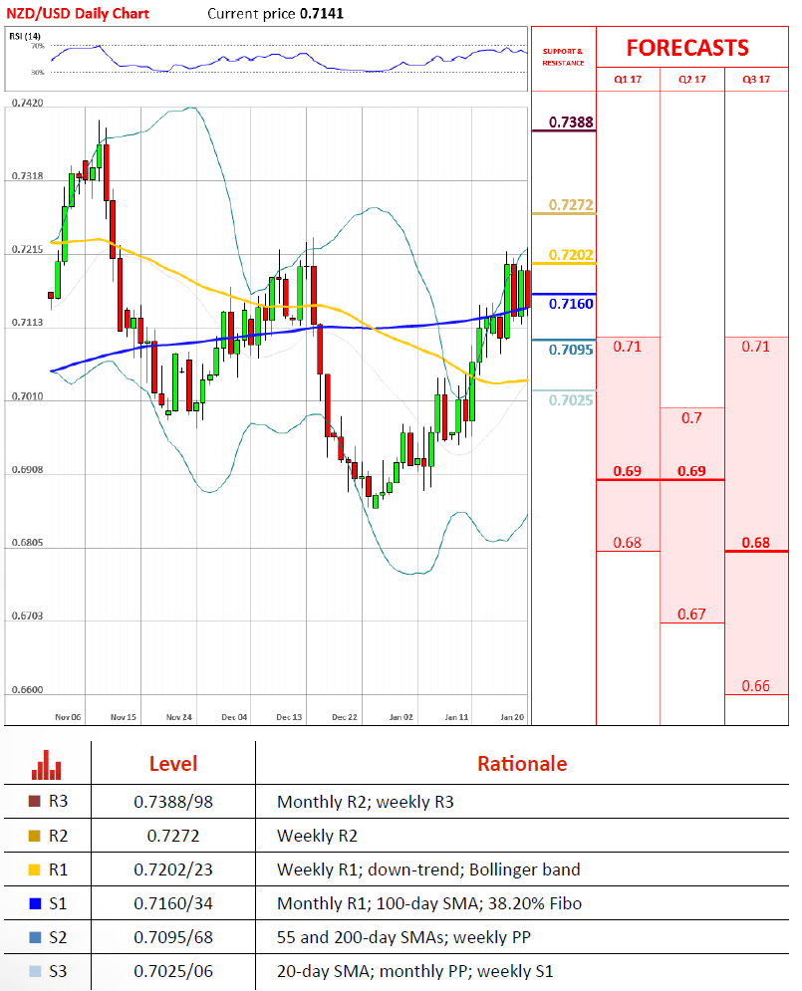Click the Level table column header
Viewport: 802px width, 991px height.
tap(173, 764)
